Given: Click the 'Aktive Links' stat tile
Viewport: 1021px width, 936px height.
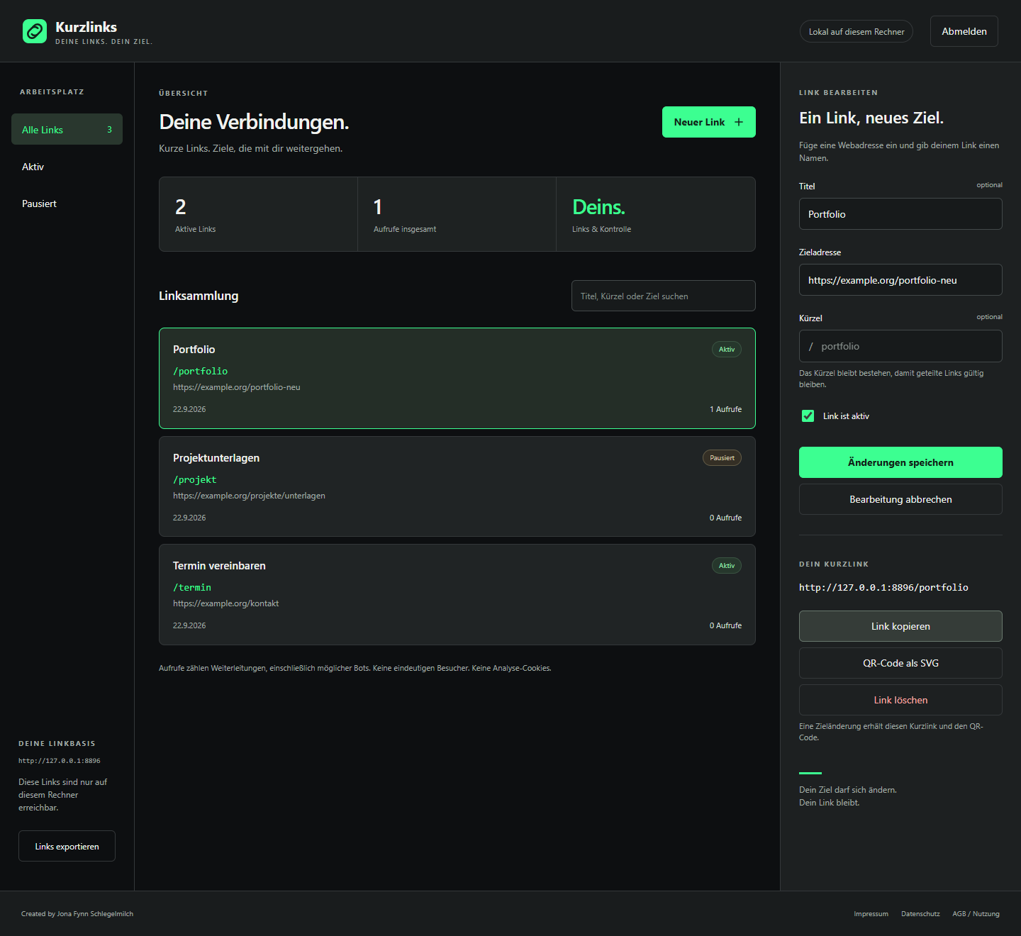Looking at the screenshot, I should (x=258, y=214).
